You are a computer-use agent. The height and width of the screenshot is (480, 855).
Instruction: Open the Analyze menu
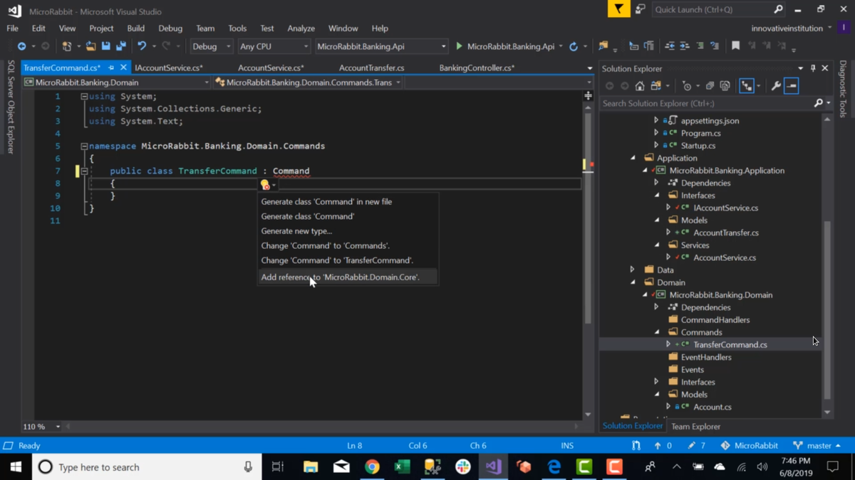[x=301, y=28]
